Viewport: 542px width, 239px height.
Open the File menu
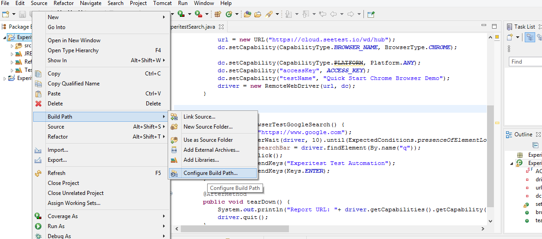coord(5,3)
